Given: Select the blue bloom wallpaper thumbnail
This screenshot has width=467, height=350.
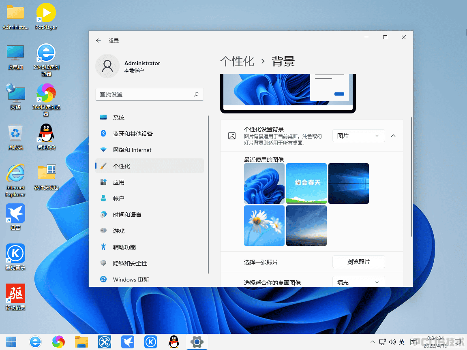Looking at the screenshot, I should pyautogui.click(x=264, y=184).
